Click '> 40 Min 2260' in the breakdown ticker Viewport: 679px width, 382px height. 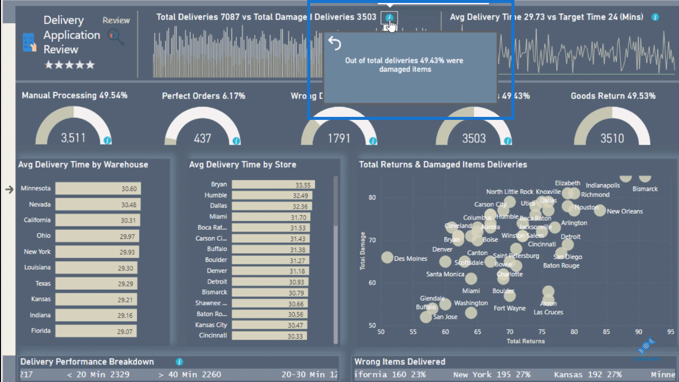pos(190,375)
